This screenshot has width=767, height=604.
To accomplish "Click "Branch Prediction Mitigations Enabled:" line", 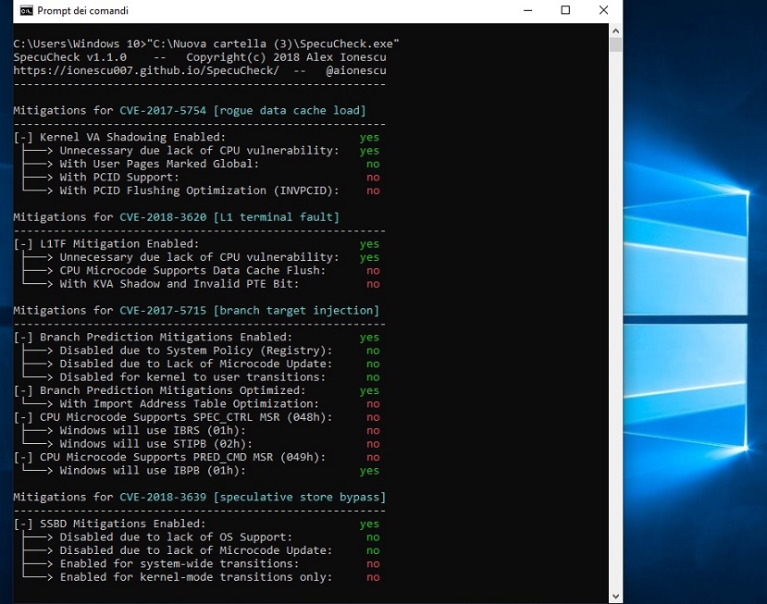I will click(197, 338).
